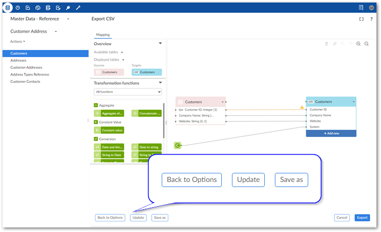Open the All functions combo box

tap(128, 92)
